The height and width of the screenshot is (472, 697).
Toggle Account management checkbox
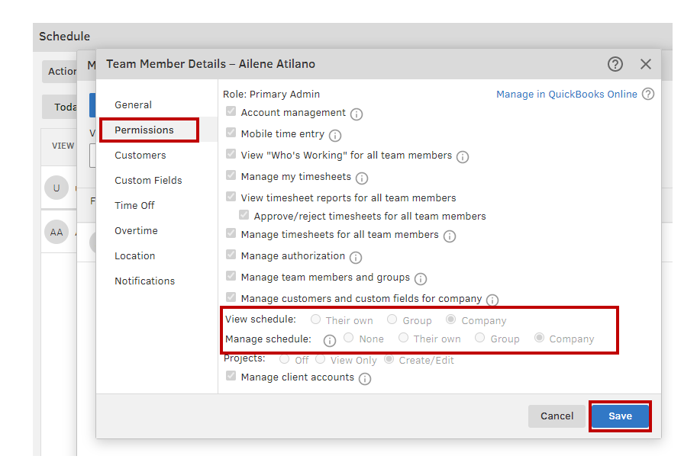[x=231, y=111]
